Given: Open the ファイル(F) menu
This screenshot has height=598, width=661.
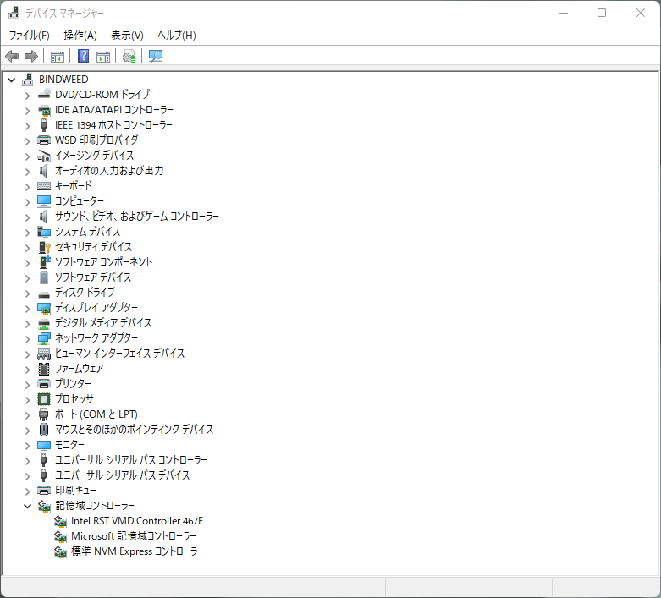Looking at the screenshot, I should click(x=29, y=36).
